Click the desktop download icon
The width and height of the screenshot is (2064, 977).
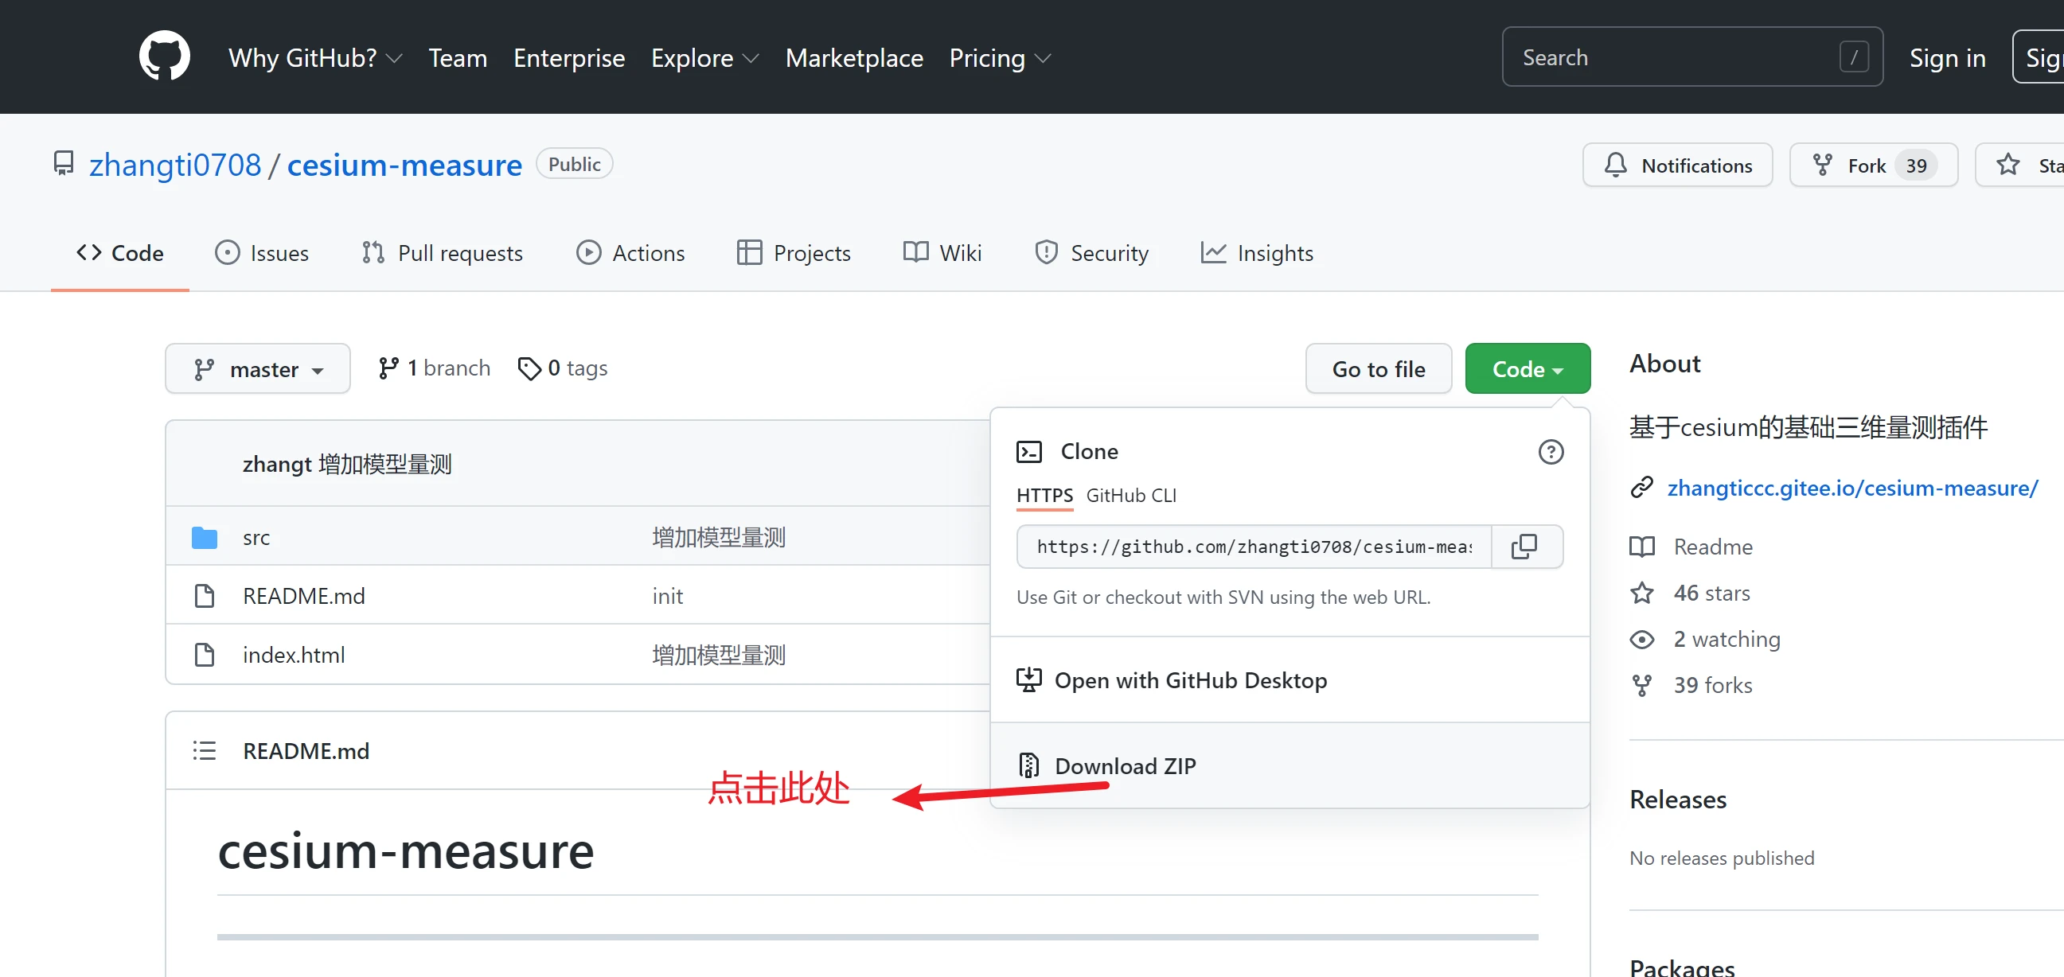coord(1028,680)
